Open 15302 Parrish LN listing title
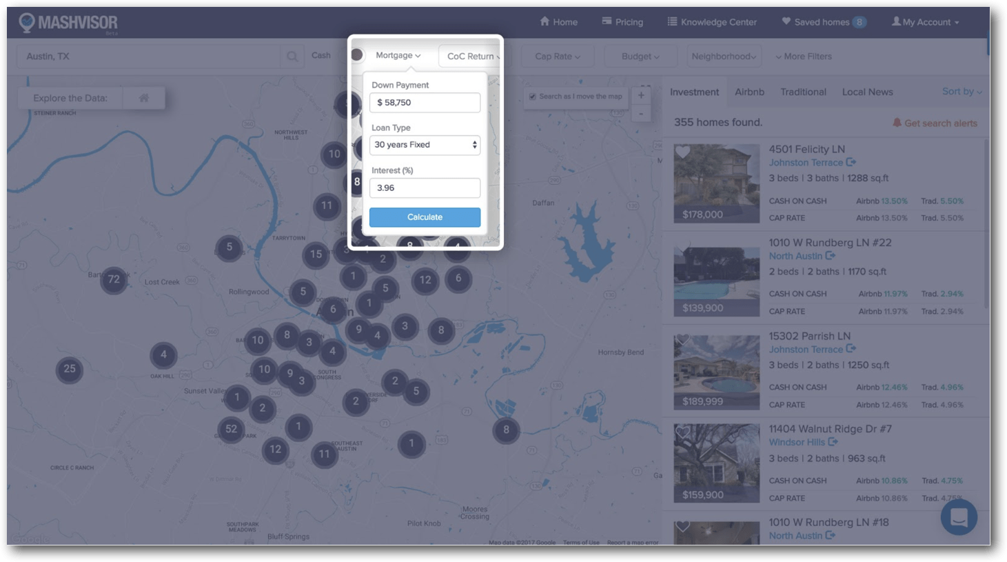1007x562 pixels. [x=810, y=336]
